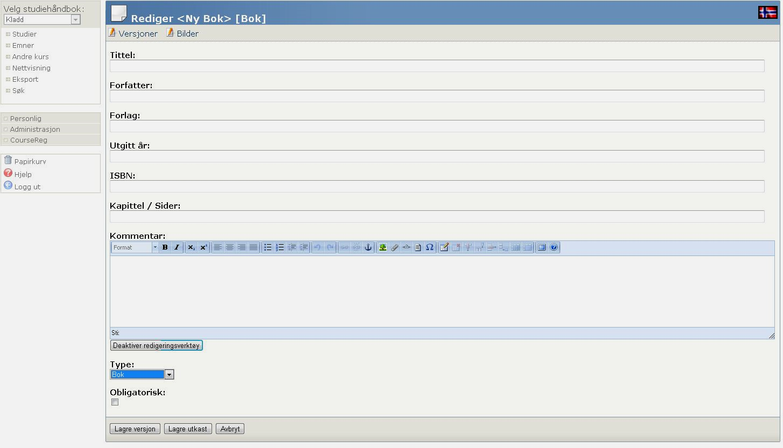
Task: Align text left in editor
Action: (x=218, y=247)
